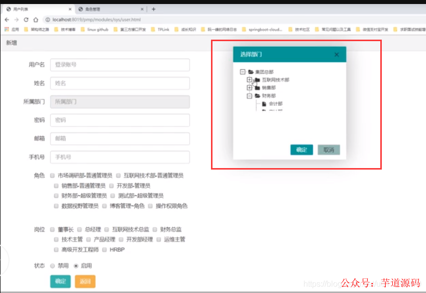Click the 确定 button in the dialog
Screen dimensions: 426x293
coord(301,150)
